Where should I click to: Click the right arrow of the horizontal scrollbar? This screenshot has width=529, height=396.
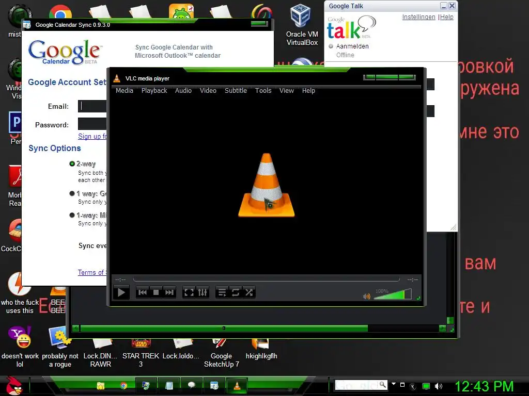coord(442,328)
